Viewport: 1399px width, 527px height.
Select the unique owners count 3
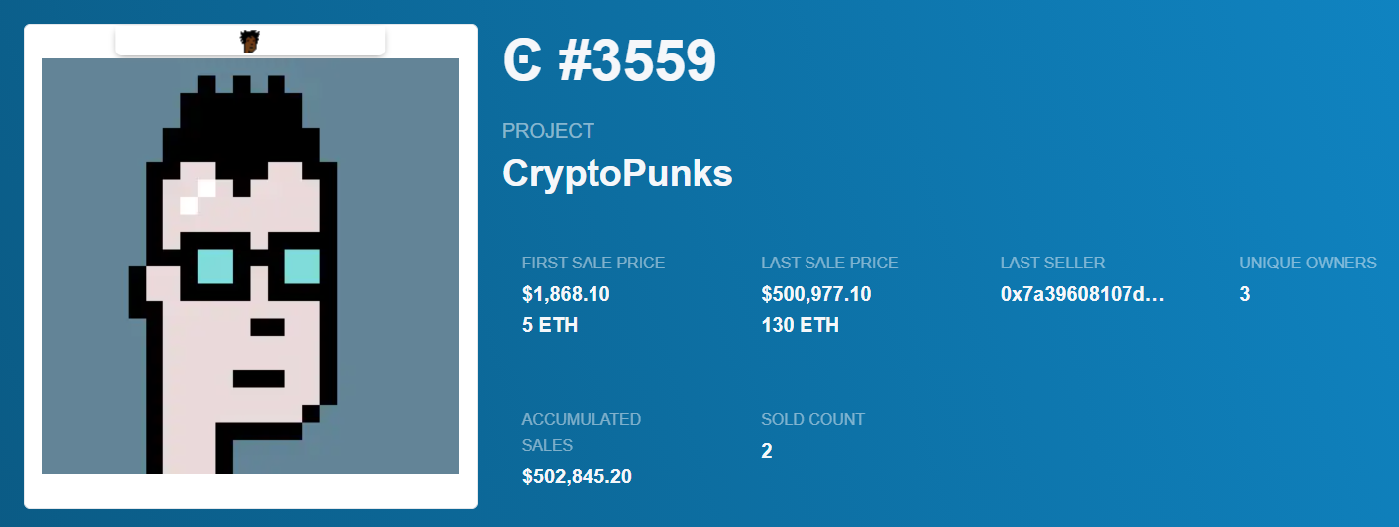(x=1245, y=294)
